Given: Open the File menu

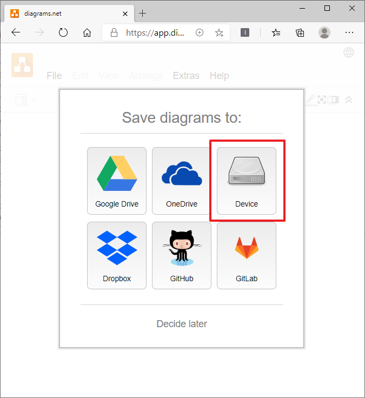Looking at the screenshot, I should click(54, 76).
